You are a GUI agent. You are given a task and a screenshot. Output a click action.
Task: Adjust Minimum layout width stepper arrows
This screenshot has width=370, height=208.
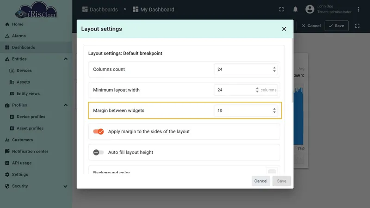(257, 90)
